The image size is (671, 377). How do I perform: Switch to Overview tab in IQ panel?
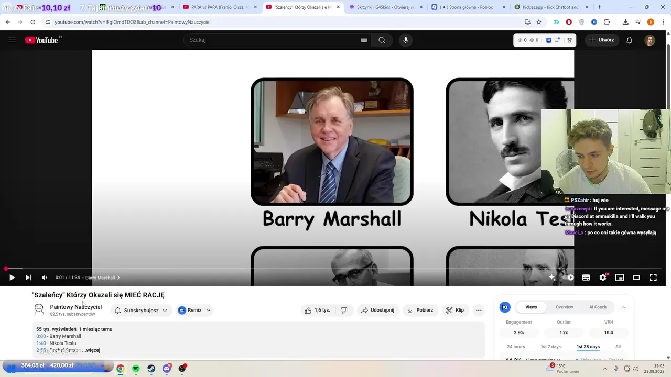tap(564, 307)
